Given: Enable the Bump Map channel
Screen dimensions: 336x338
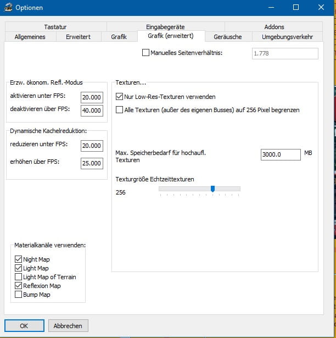Looking at the screenshot, I should (x=19, y=295).
